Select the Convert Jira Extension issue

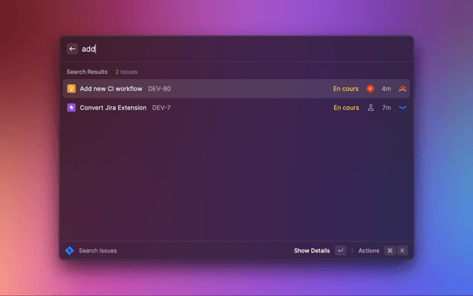(236, 107)
